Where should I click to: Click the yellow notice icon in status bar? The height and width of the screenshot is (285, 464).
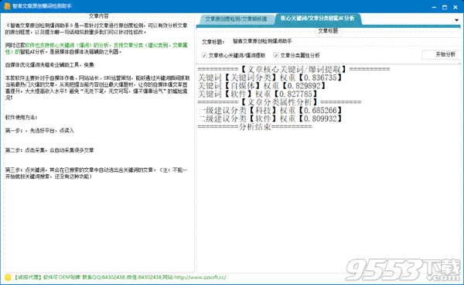pyautogui.click(x=8, y=277)
